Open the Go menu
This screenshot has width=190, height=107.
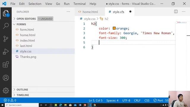coord(58,4)
